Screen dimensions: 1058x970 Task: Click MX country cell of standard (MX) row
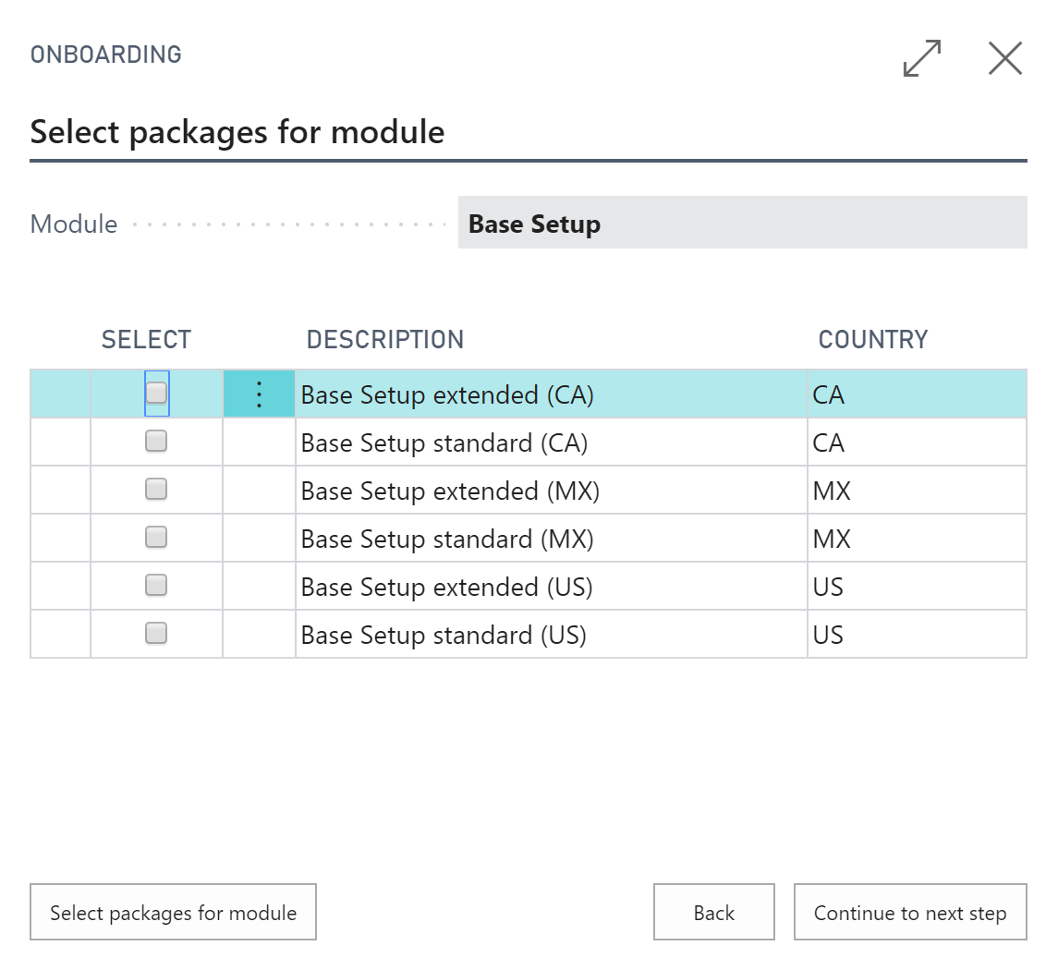click(917, 539)
